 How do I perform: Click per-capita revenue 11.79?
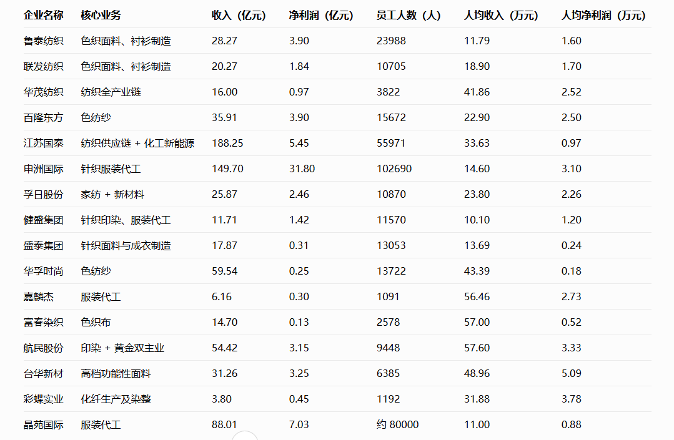click(477, 41)
